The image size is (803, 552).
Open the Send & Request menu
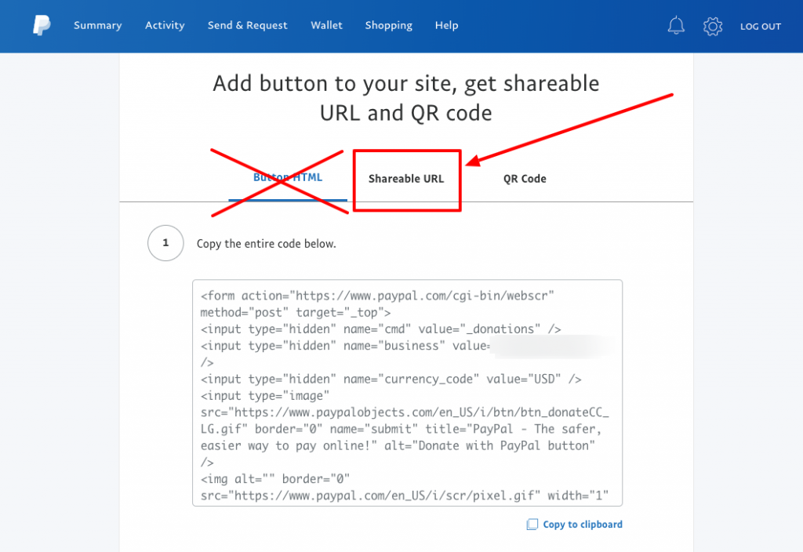point(247,25)
